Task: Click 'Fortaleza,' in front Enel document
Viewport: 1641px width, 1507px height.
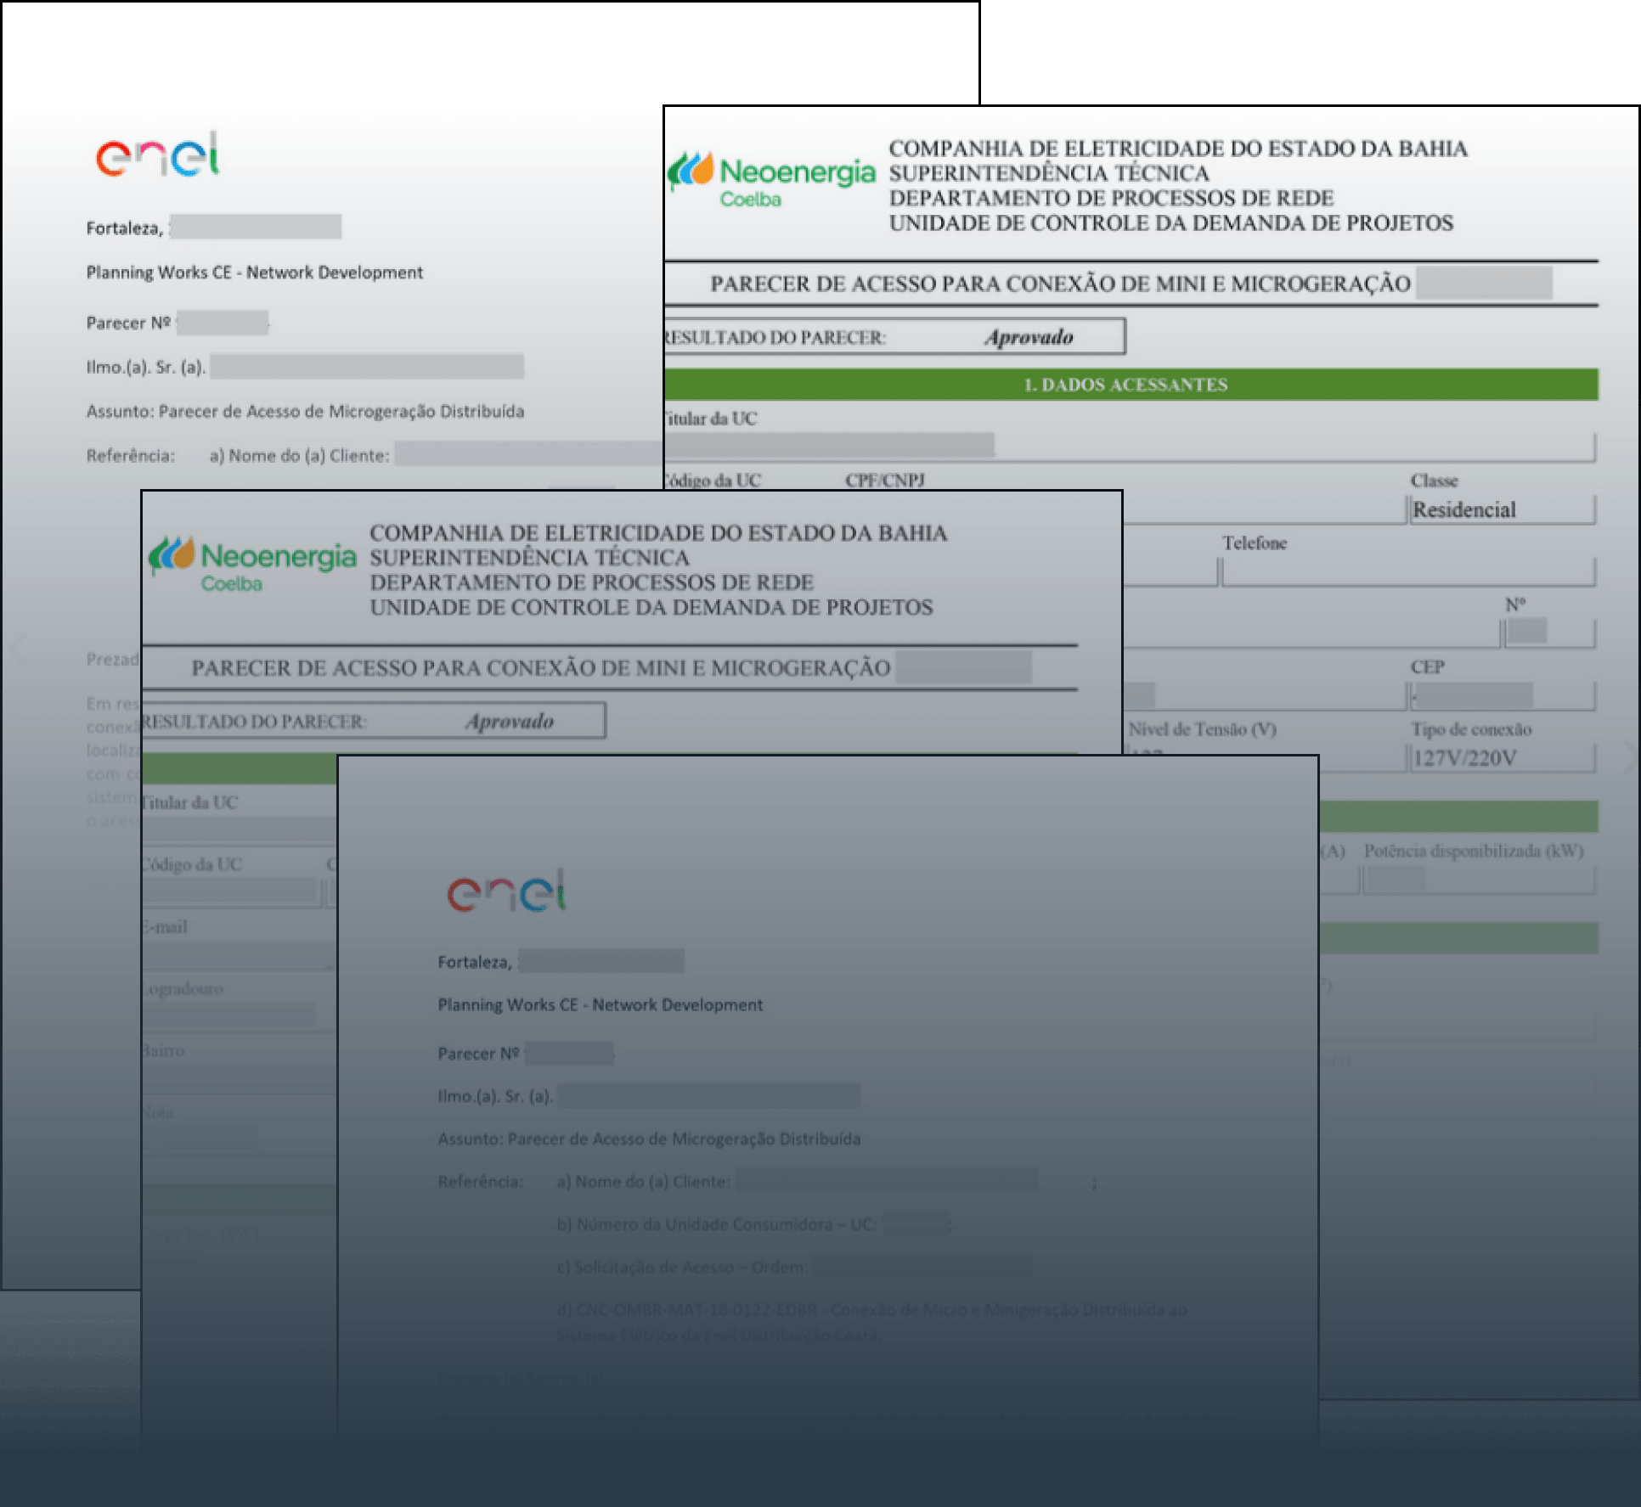Action: (x=475, y=962)
